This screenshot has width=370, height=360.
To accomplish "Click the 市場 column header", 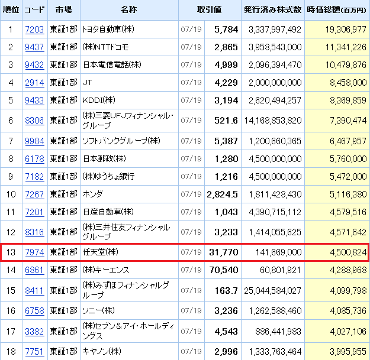I will (x=64, y=10).
